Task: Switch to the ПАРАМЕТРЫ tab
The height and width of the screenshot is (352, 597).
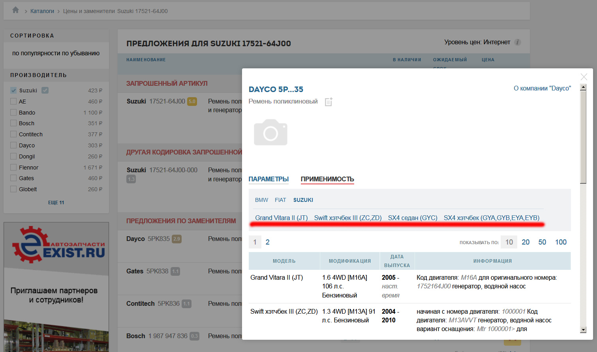Action: (268, 179)
